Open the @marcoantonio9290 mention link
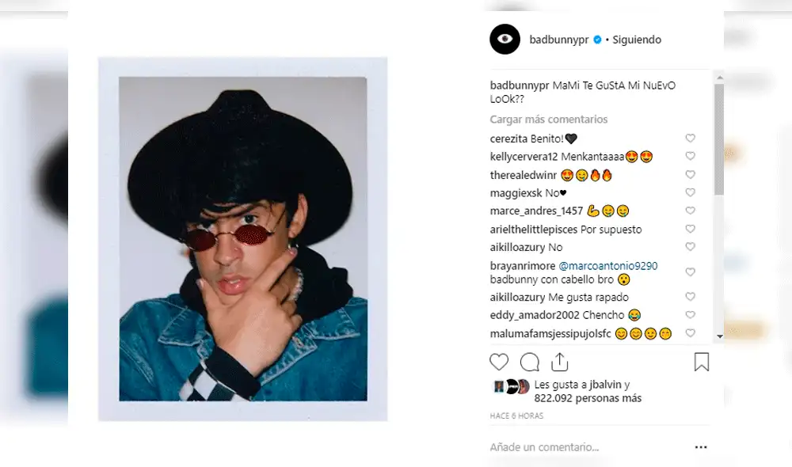The image size is (792, 467). pos(607,265)
